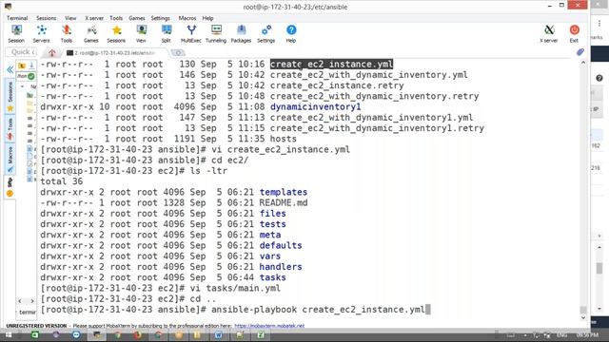
Task: Click the MobaXterm taskbar icon
Action: tap(96, 335)
